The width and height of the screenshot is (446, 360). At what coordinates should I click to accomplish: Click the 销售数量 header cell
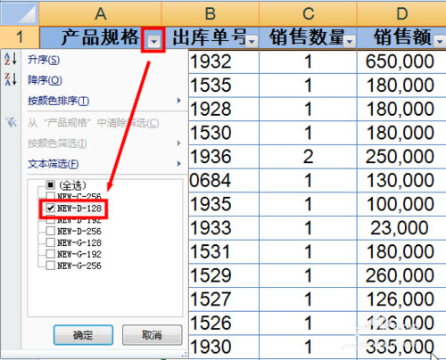pos(308,37)
